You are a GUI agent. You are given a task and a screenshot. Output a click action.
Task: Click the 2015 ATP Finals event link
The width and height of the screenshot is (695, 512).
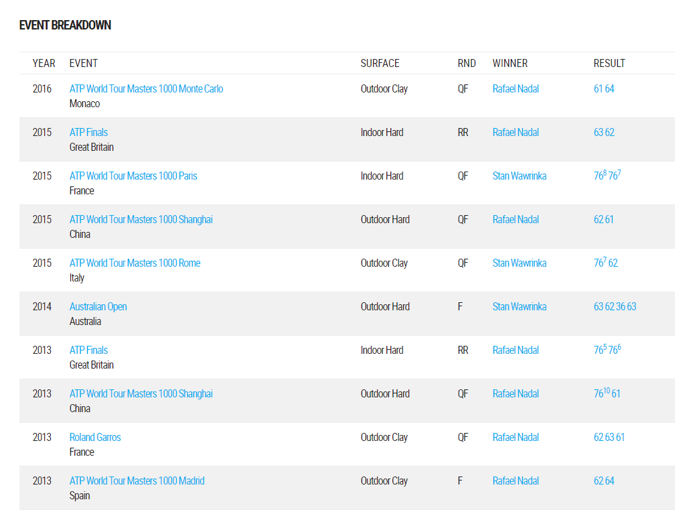(x=88, y=133)
